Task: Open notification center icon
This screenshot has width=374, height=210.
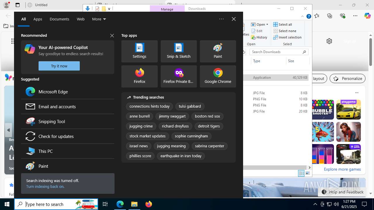Action: click(x=364, y=204)
